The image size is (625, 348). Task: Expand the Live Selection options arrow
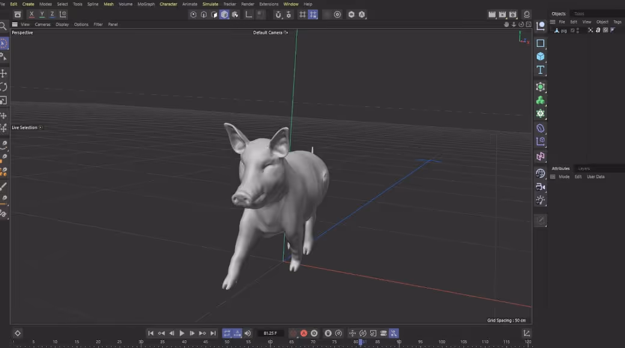tap(41, 127)
